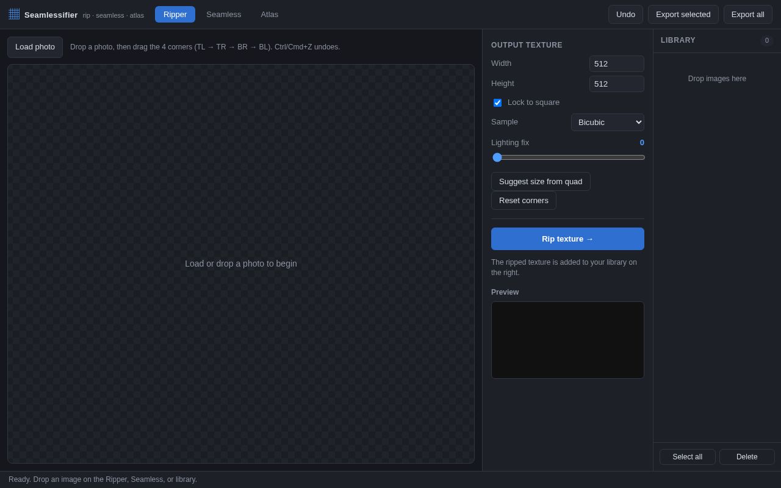Click the 'OUTPUT TEXTURE' heading
The image size is (781, 488).
click(527, 45)
